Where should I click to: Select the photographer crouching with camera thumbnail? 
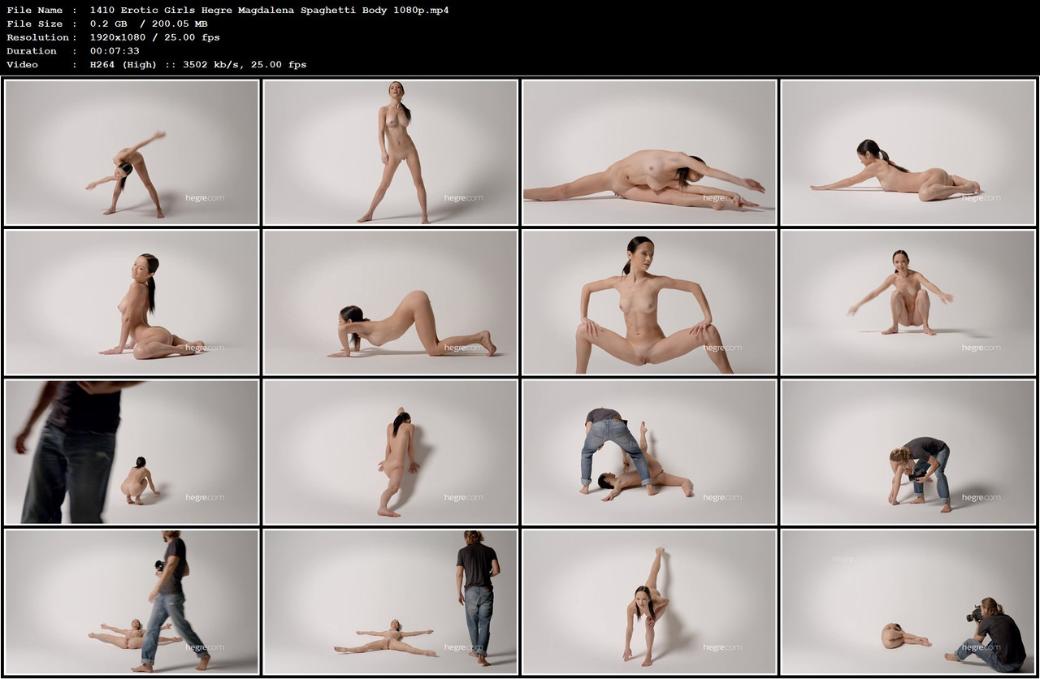(x=910, y=451)
